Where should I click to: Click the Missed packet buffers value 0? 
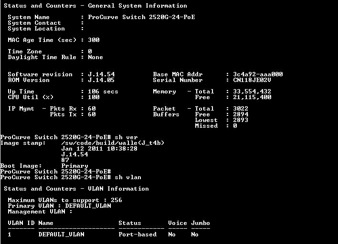[235, 126]
